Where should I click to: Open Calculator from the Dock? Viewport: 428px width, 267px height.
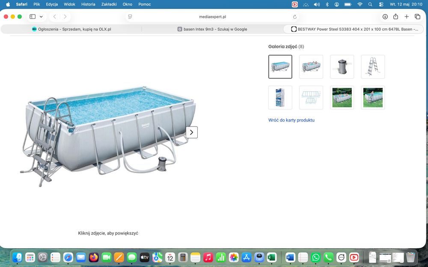pyautogui.click(x=183, y=257)
